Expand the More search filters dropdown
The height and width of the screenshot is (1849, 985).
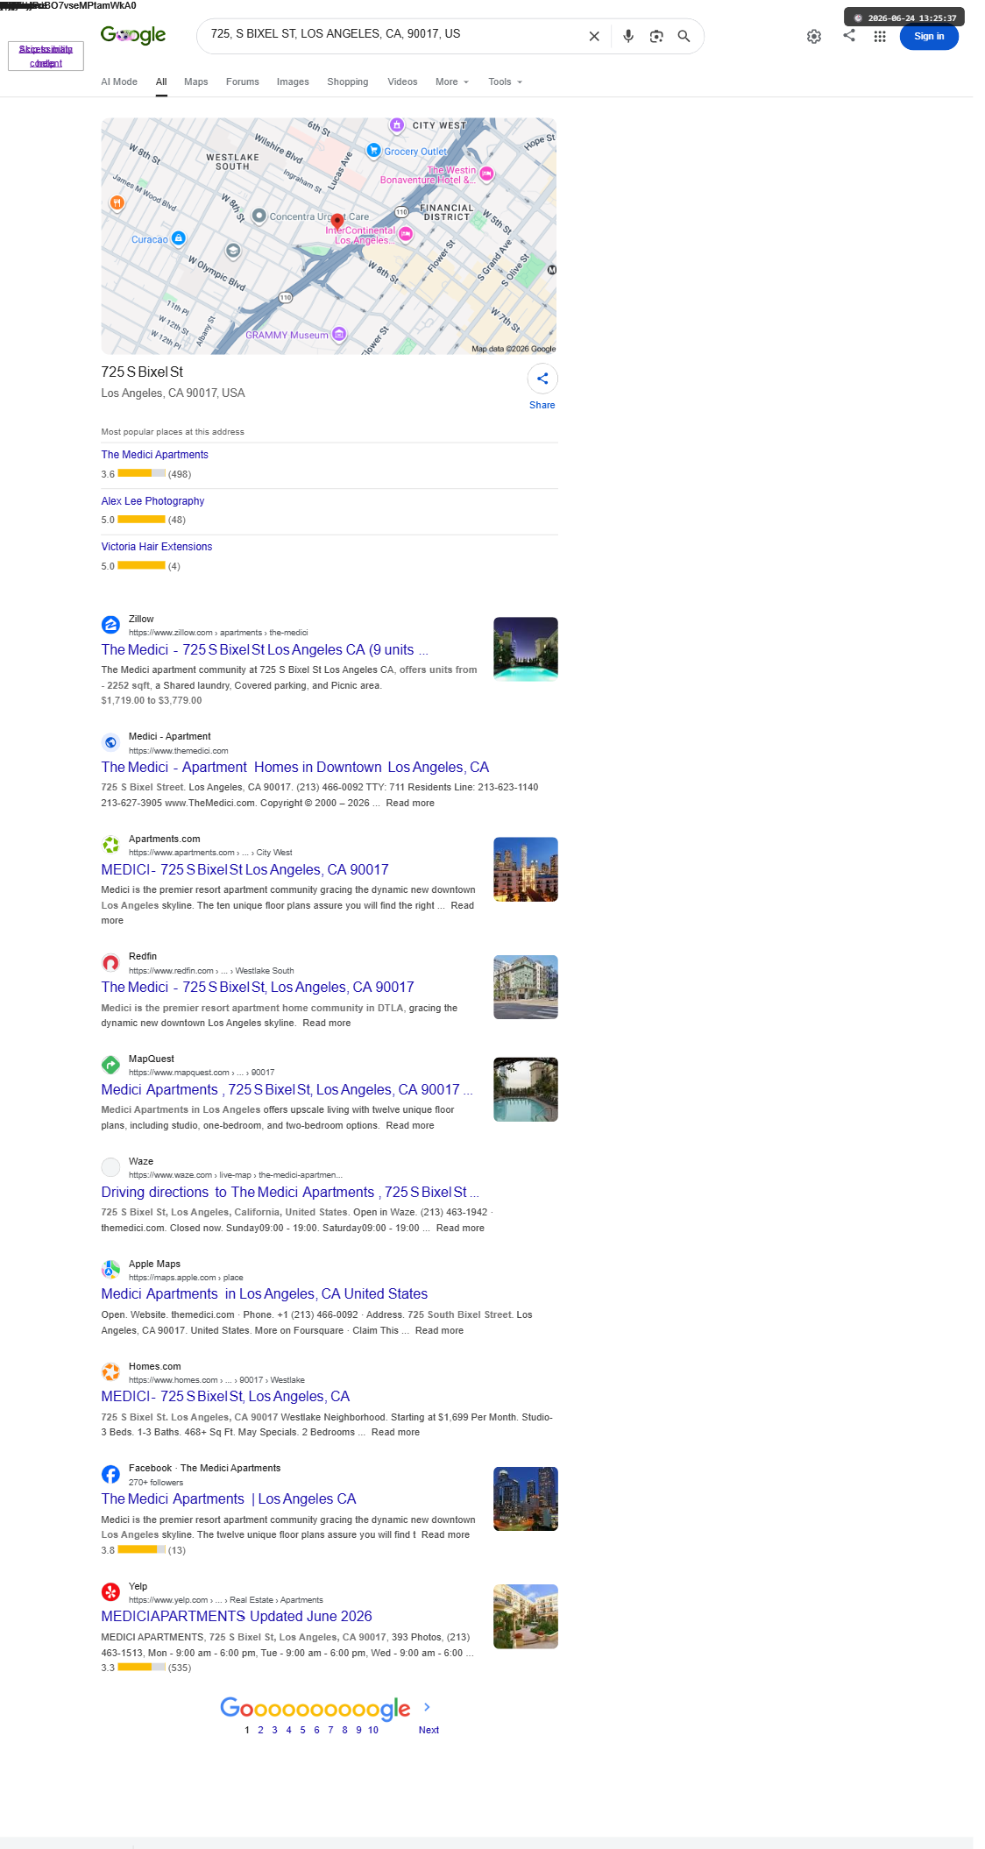click(452, 81)
